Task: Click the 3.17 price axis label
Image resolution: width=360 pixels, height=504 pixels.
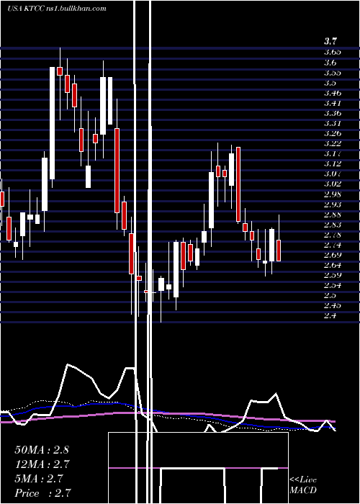Action: [333, 153]
